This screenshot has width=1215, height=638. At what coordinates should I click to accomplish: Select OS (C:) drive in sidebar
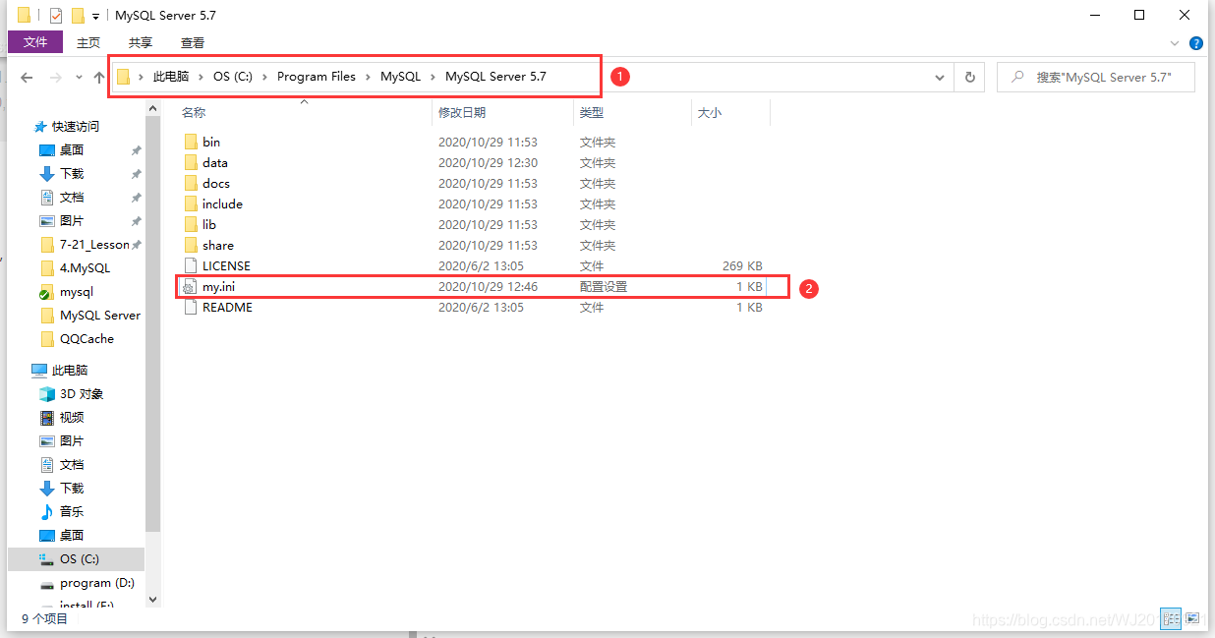point(79,559)
